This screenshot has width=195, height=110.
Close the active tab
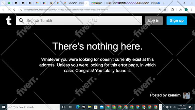[x=87, y=3]
